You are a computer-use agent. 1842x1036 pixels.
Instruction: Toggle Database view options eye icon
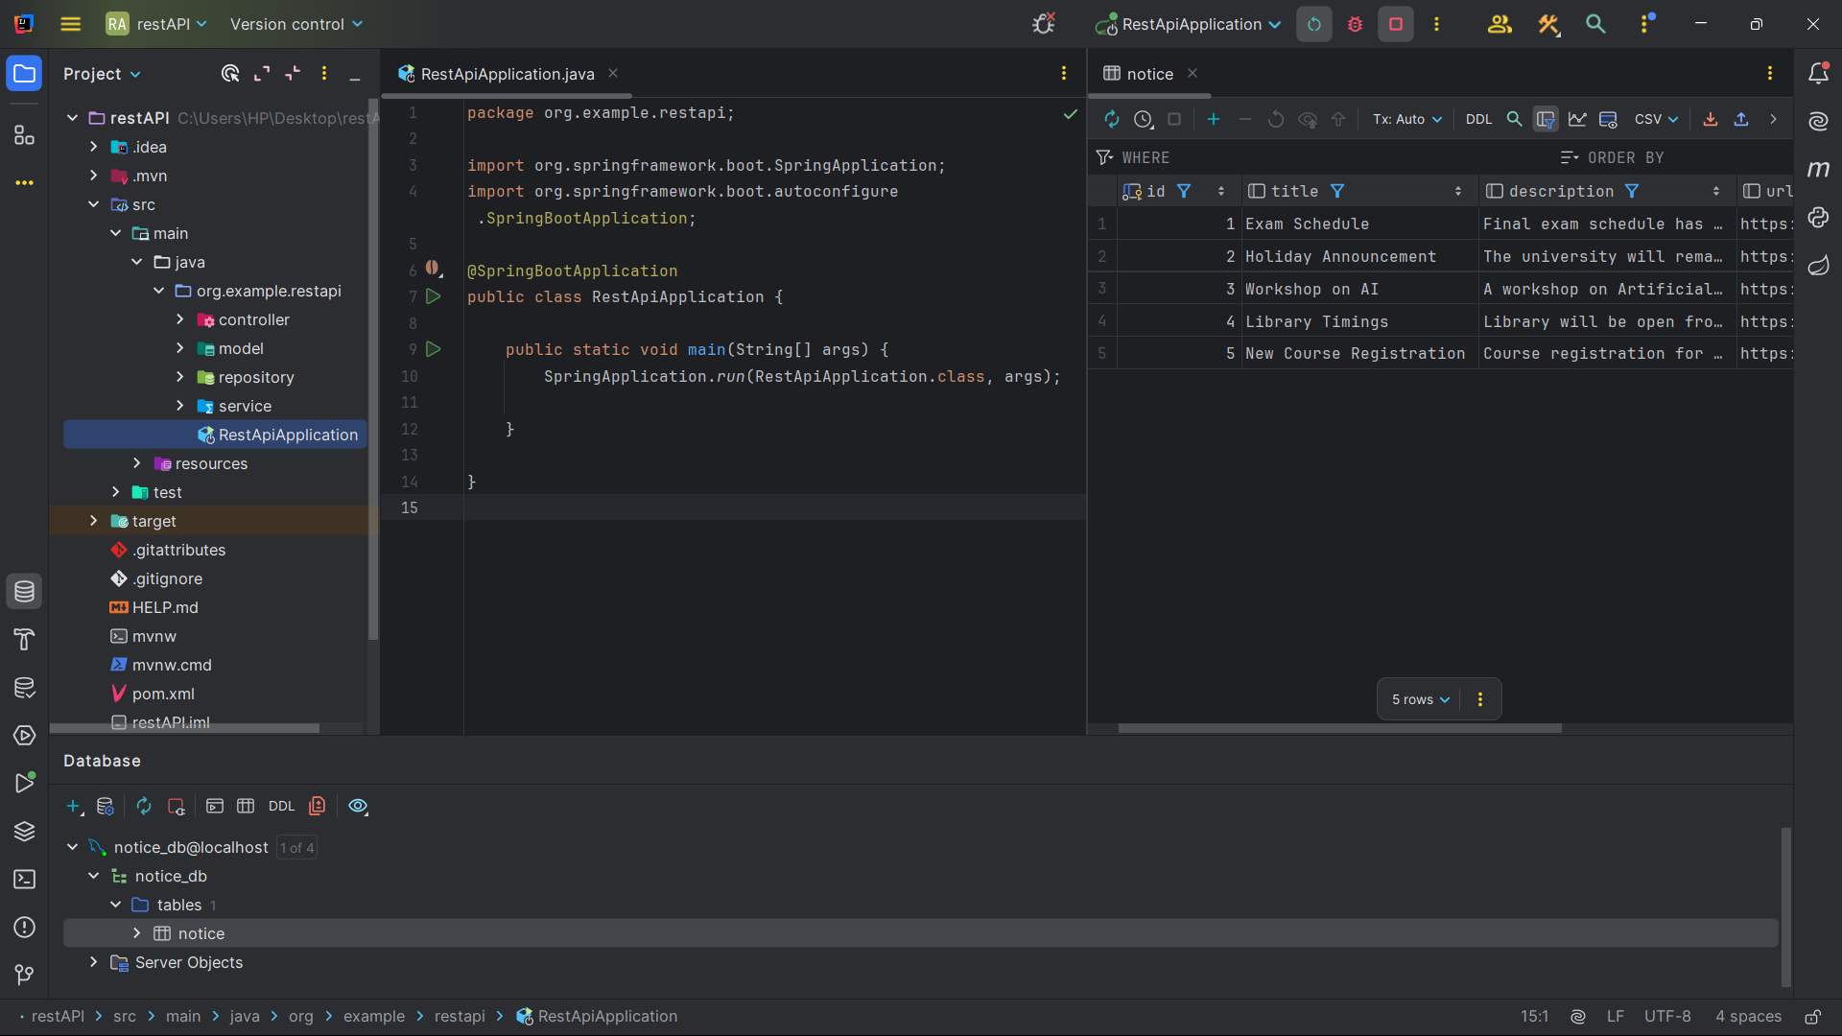coord(358,806)
